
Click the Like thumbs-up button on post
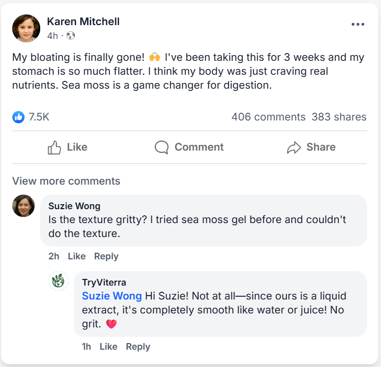point(68,147)
